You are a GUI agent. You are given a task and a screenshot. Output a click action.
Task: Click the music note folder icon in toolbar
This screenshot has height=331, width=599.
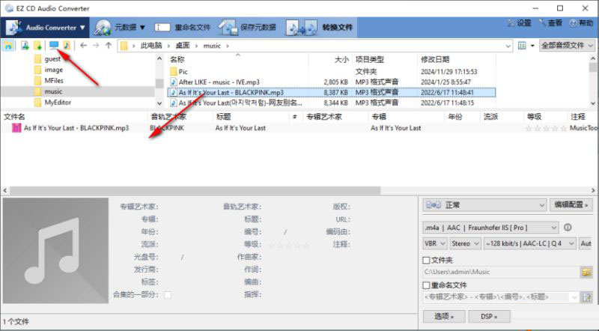(x=67, y=46)
